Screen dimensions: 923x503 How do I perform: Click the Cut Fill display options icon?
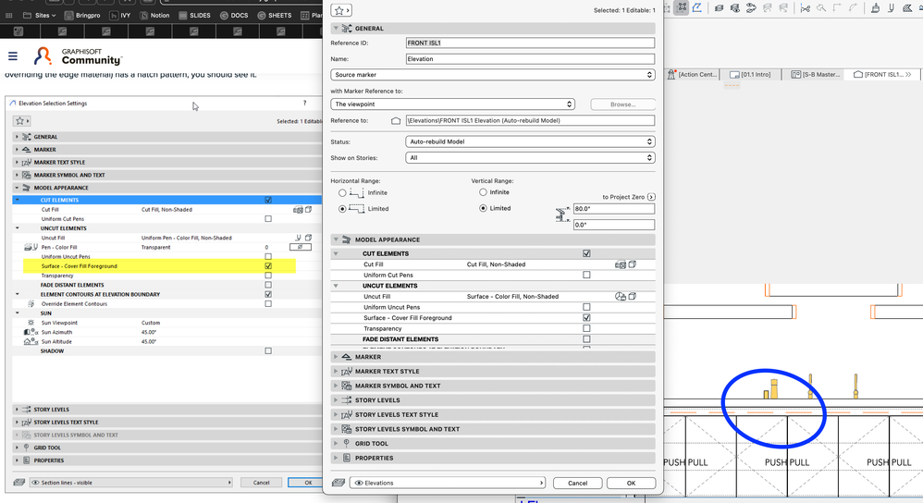(x=621, y=264)
